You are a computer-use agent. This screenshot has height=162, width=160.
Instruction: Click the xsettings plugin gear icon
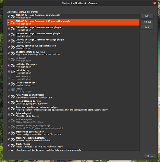click(13, 41)
